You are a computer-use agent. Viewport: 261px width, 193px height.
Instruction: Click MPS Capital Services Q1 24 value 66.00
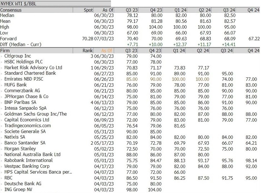click(x=179, y=172)
